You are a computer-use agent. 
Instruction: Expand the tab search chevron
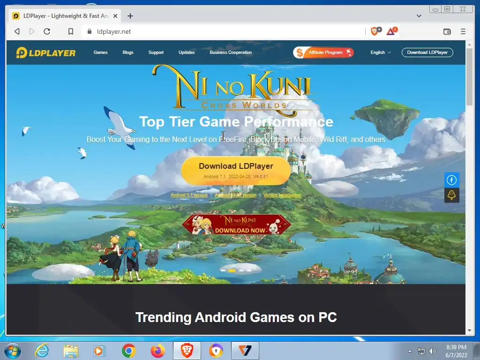419,16
